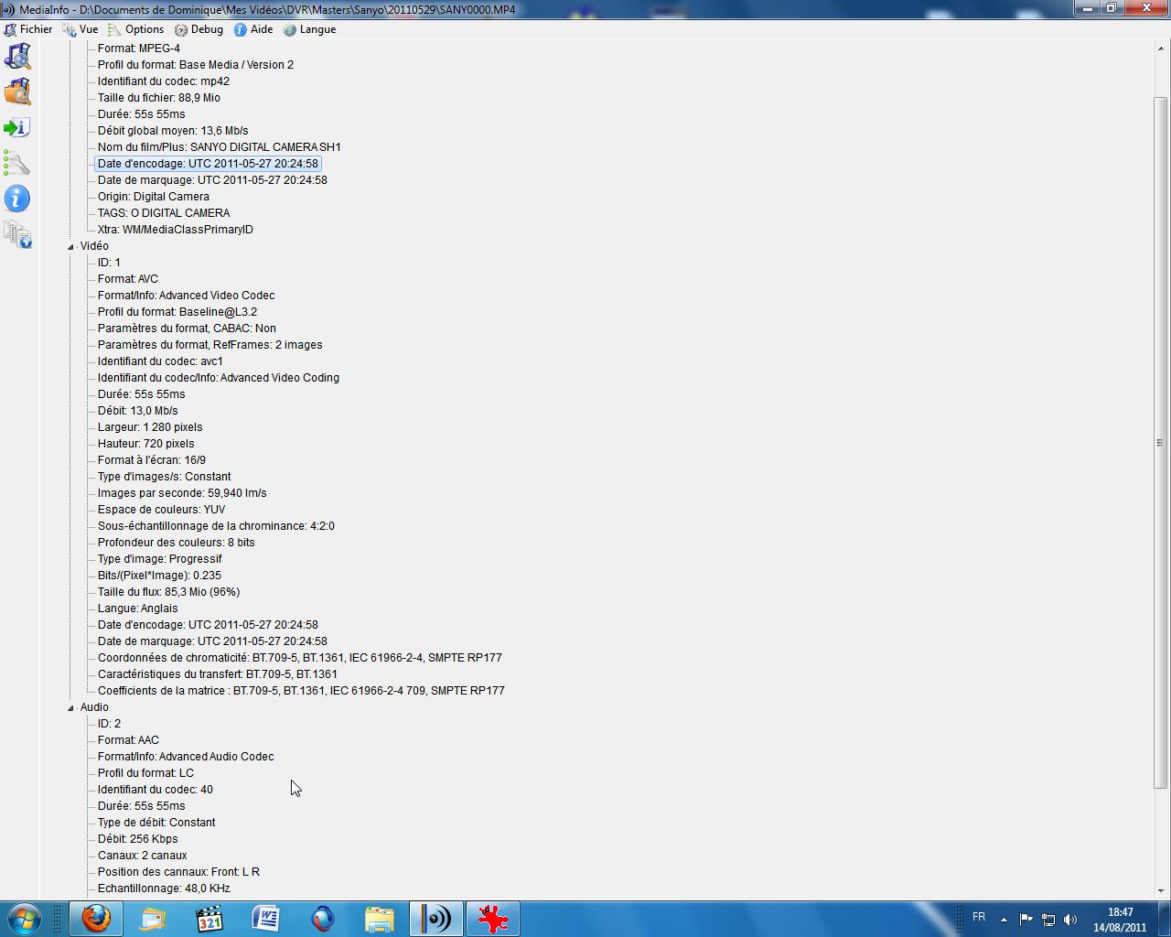This screenshot has width=1171, height=937.
Task: Collapse the Vidéo tree section
Action: pyautogui.click(x=71, y=246)
